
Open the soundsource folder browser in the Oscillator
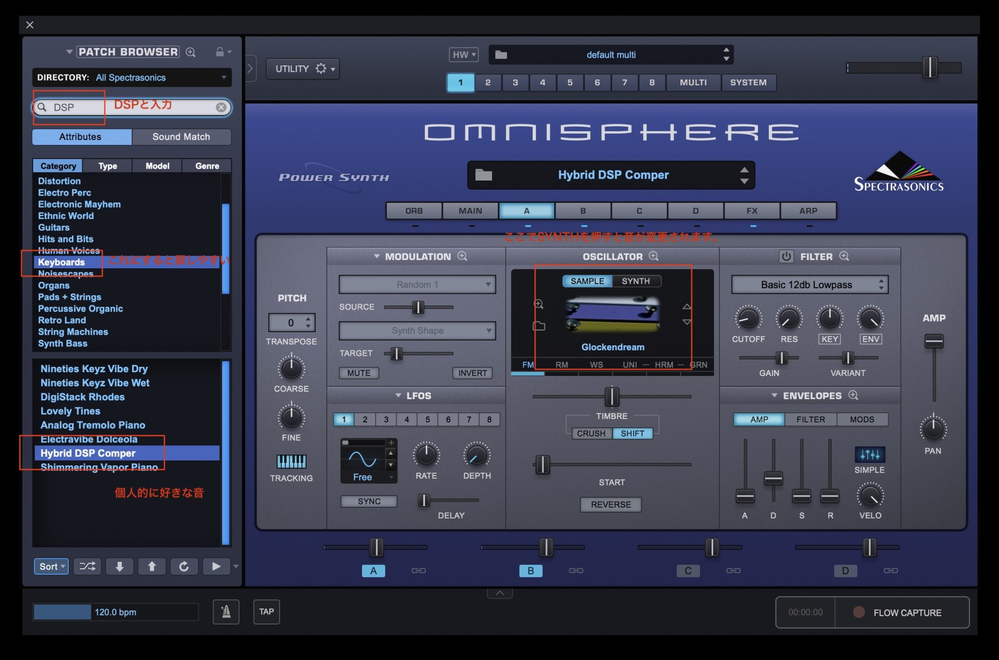point(539,326)
